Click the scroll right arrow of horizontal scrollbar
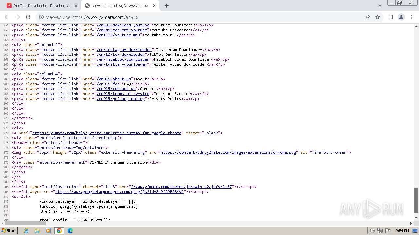The height and width of the screenshot is (235, 419). point(411,223)
